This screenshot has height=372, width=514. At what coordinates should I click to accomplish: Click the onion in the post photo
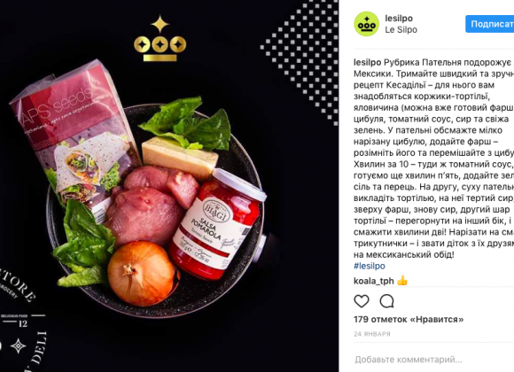(x=143, y=274)
